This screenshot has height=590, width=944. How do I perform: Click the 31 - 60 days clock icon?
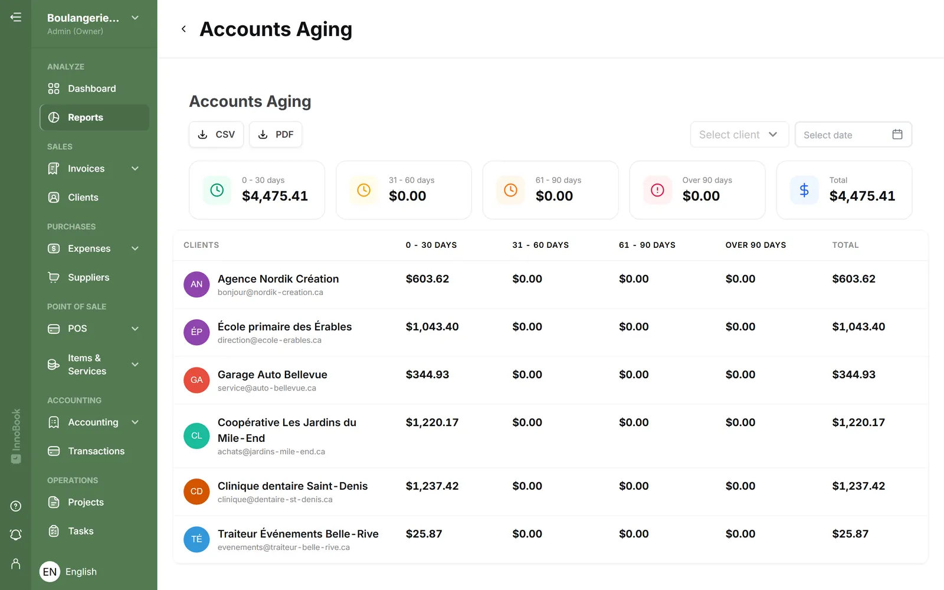coord(364,190)
